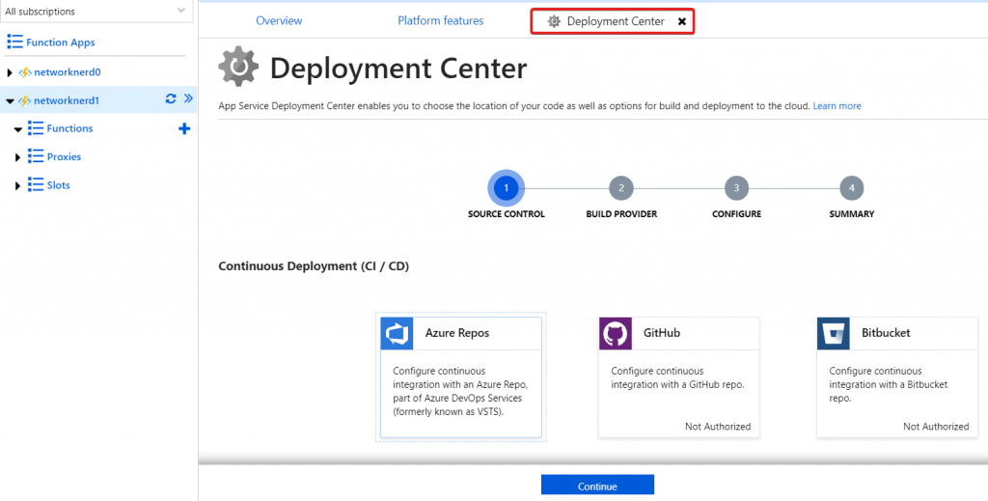This screenshot has width=988, height=501.
Task: Click the CONFIGURE step label
Action: pyautogui.click(x=736, y=214)
